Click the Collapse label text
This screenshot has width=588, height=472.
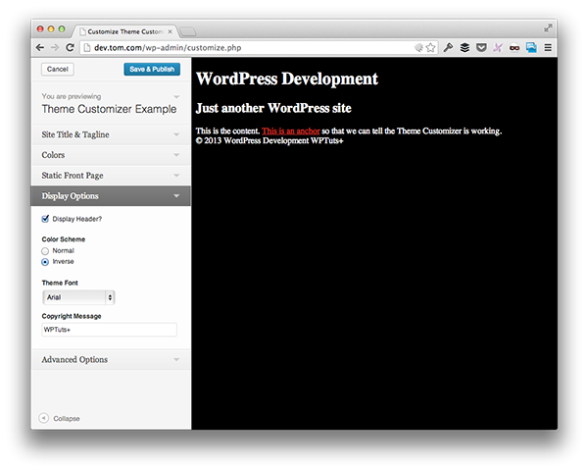coord(67,418)
